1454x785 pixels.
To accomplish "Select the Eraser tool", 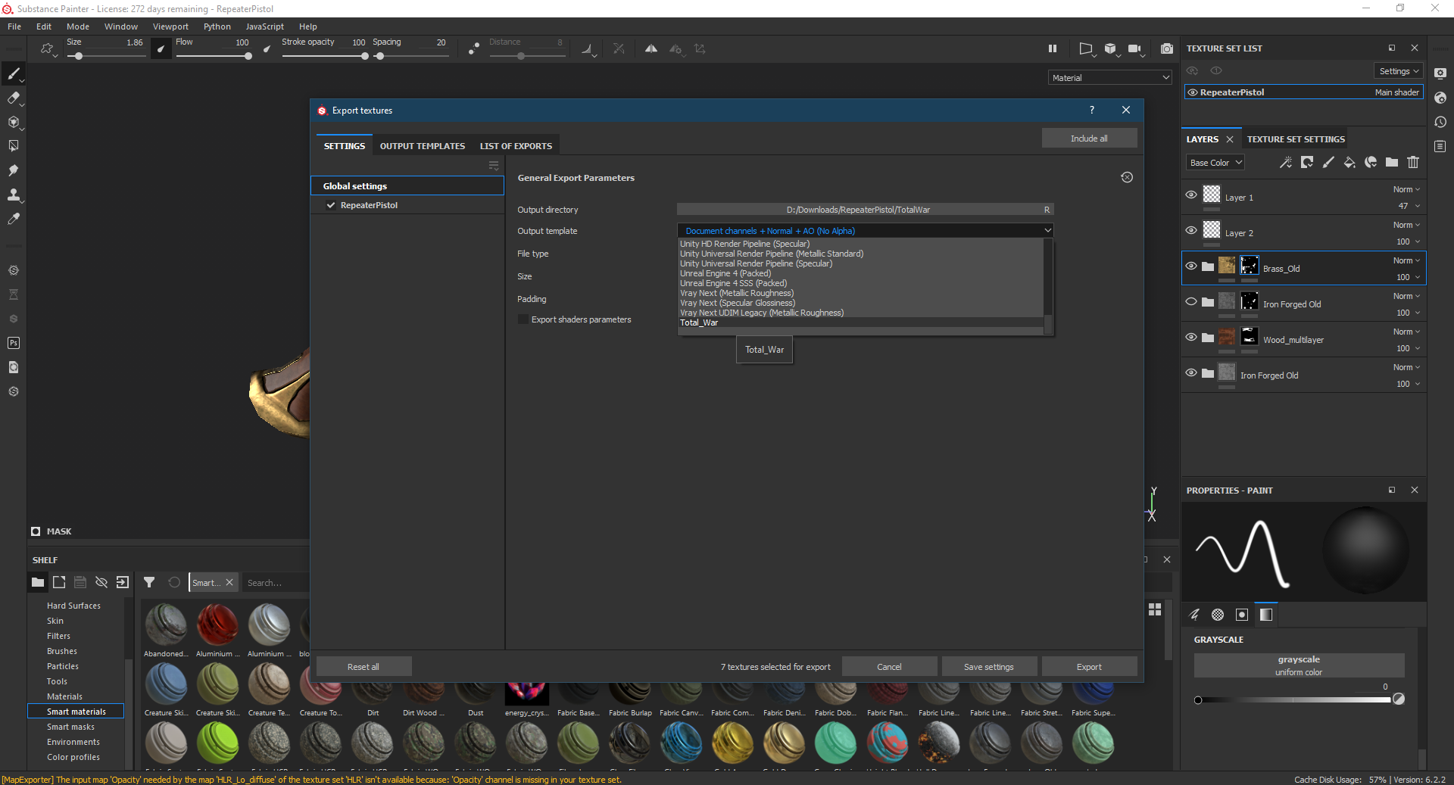I will pos(13,98).
